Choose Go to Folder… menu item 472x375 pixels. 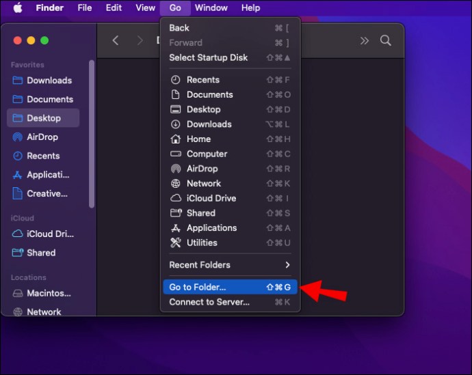[x=231, y=288]
